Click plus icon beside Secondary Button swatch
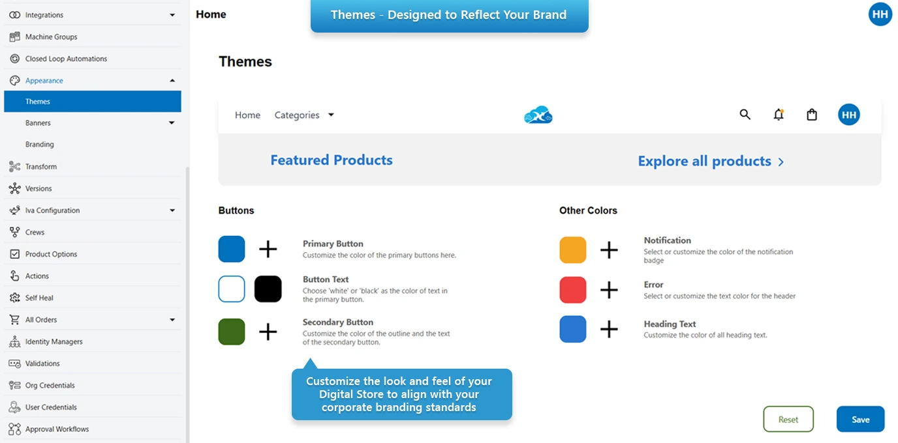Image resolution: width=898 pixels, height=443 pixels. tap(268, 332)
